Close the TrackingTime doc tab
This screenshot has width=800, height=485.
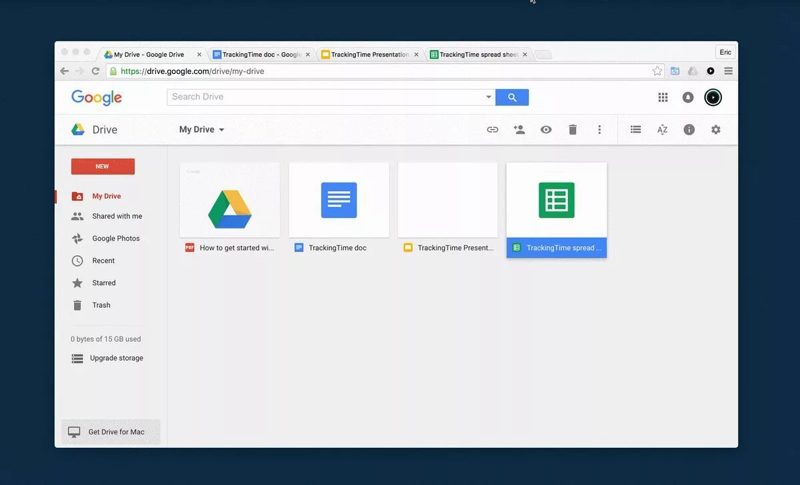pos(308,55)
